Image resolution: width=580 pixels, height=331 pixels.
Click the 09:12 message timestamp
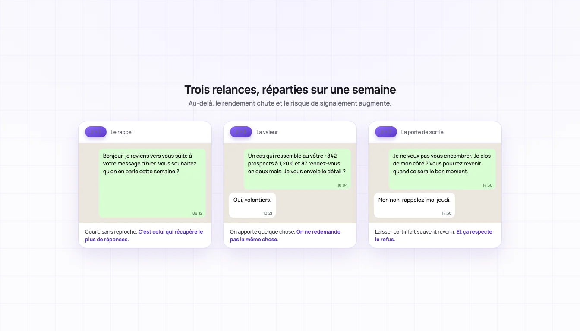(x=197, y=213)
